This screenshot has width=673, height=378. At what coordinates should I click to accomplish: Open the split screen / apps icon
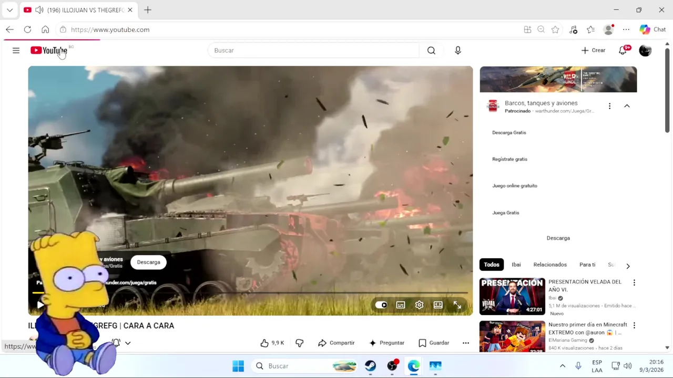point(527,29)
